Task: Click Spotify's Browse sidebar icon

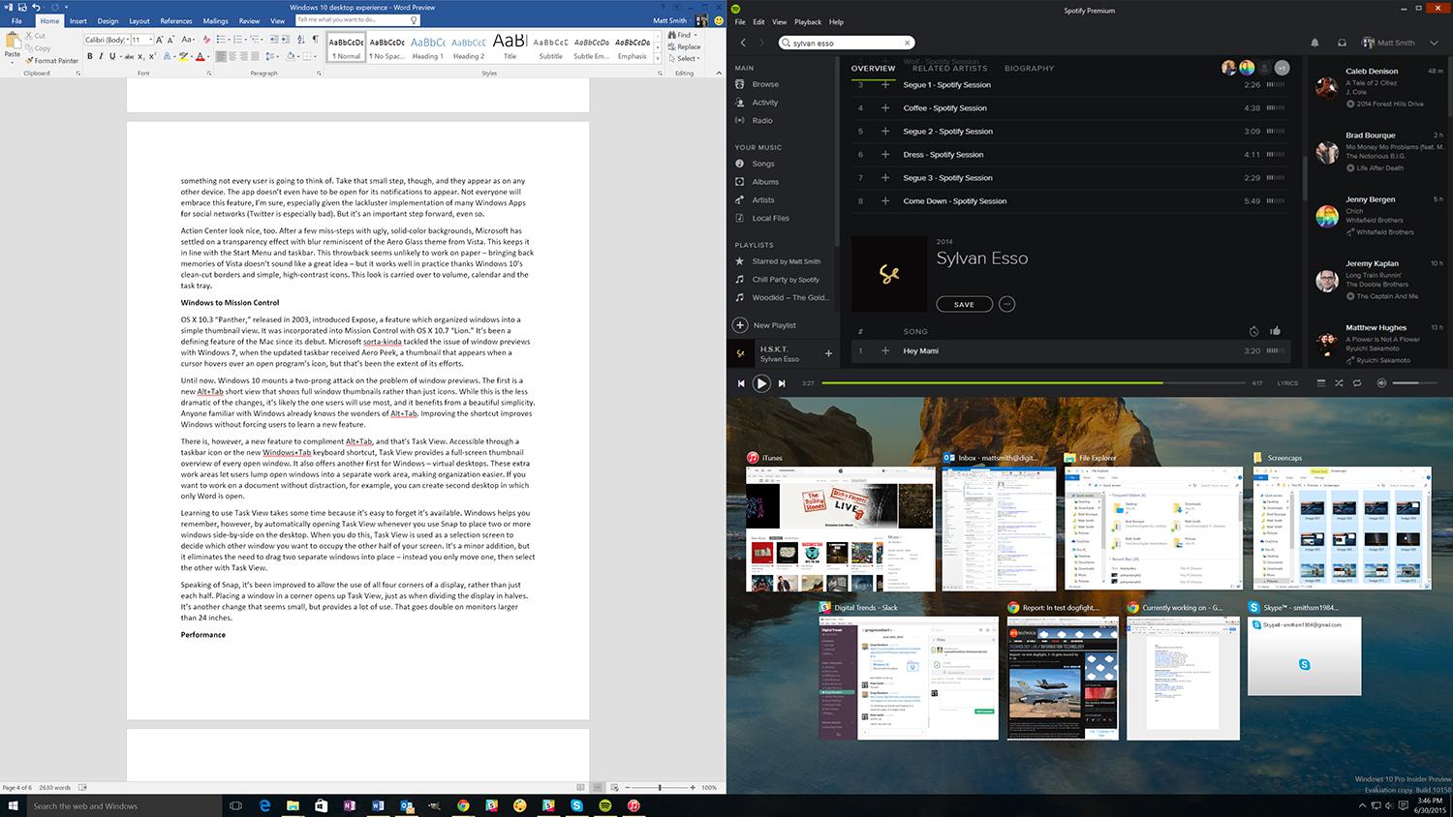Action: pyautogui.click(x=740, y=84)
